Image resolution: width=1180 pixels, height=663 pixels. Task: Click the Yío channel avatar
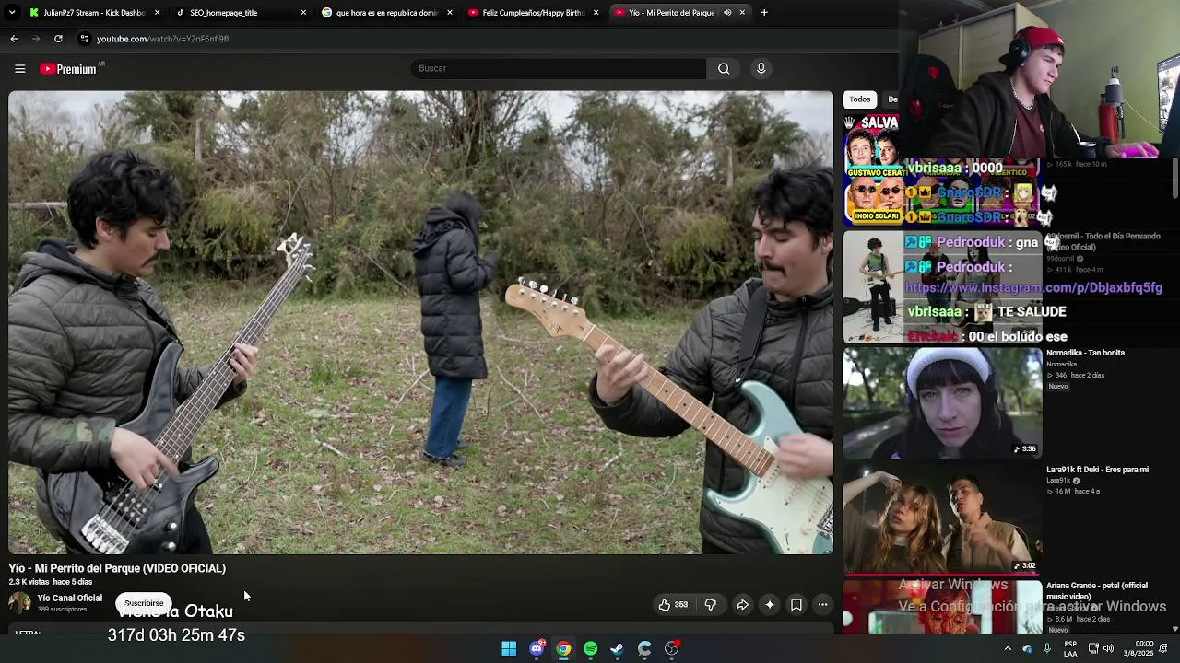click(20, 603)
